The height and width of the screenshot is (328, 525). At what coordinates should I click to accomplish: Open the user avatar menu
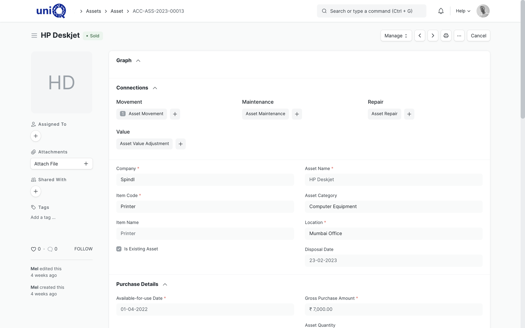pyautogui.click(x=483, y=11)
